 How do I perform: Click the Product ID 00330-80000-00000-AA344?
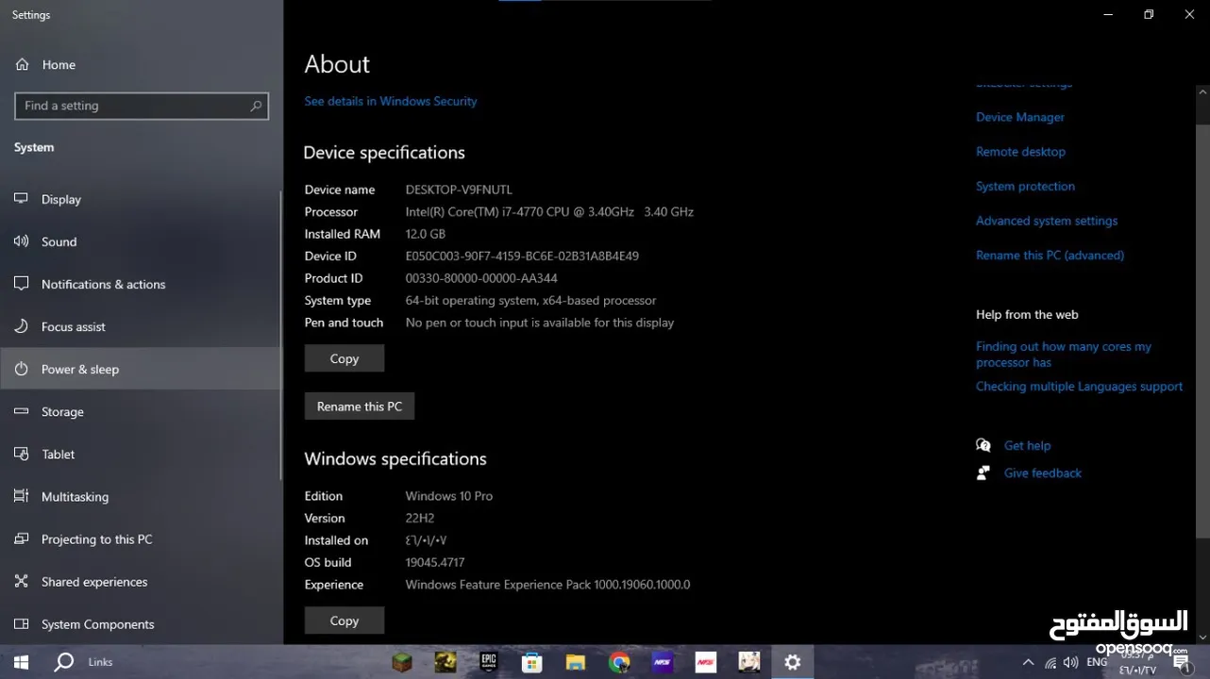click(x=481, y=278)
